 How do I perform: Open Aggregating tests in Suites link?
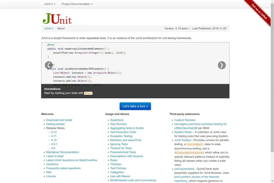[x=127, y=128]
